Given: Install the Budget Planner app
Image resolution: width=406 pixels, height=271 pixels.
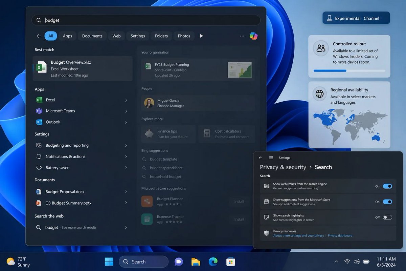Looking at the screenshot, I should pyautogui.click(x=239, y=202).
